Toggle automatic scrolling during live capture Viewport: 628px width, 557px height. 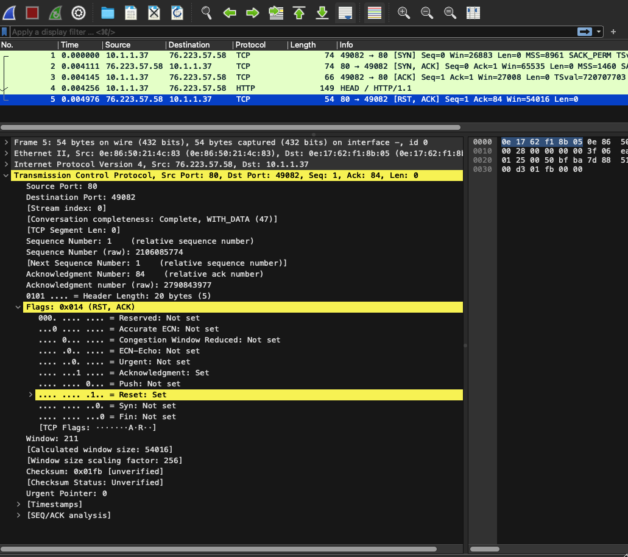coord(345,12)
